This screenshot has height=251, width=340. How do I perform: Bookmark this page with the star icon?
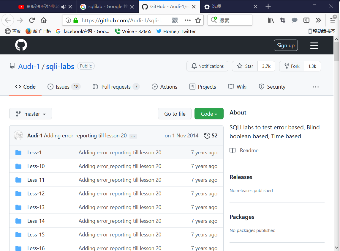pos(198,21)
